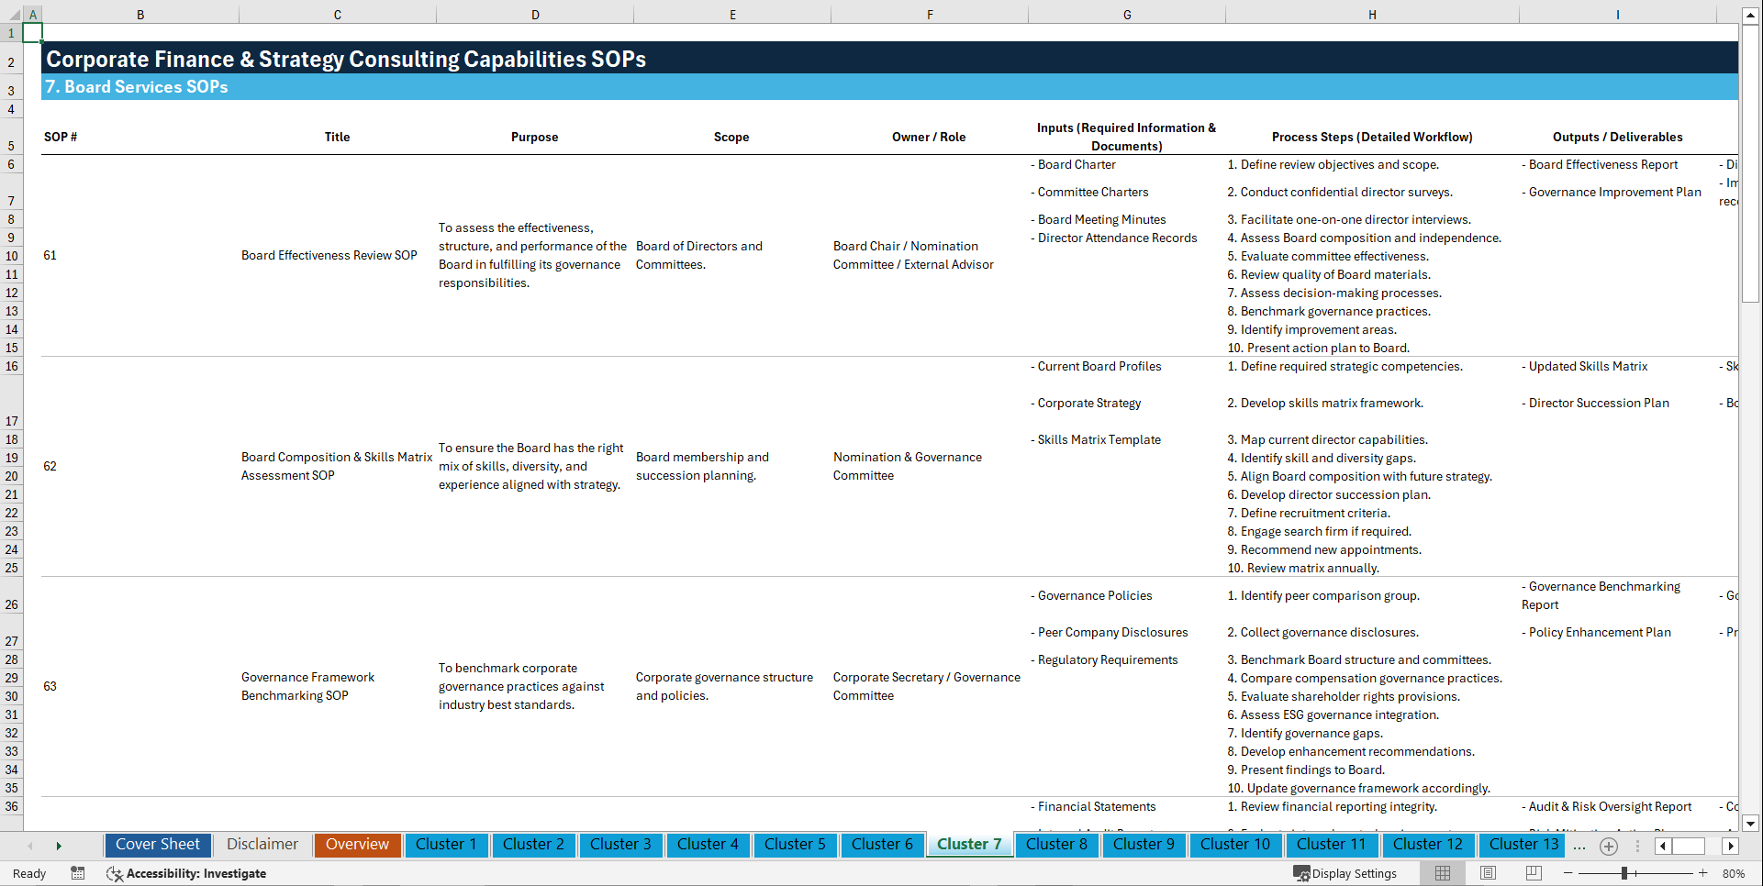
Task: Switch to the Cluster 8 sheet
Action: point(1056,845)
